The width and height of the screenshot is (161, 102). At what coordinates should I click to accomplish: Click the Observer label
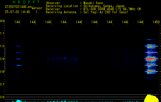(x=53, y=3)
